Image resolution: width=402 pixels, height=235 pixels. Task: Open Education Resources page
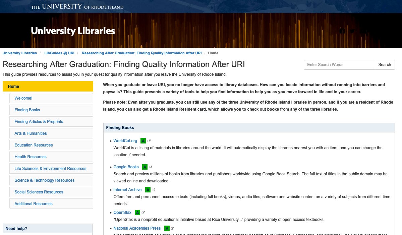click(x=51, y=145)
